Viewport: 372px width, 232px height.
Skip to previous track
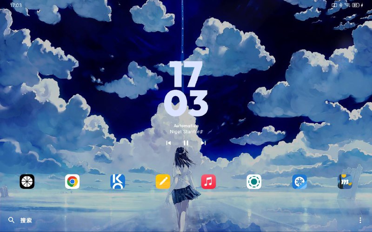(168, 143)
